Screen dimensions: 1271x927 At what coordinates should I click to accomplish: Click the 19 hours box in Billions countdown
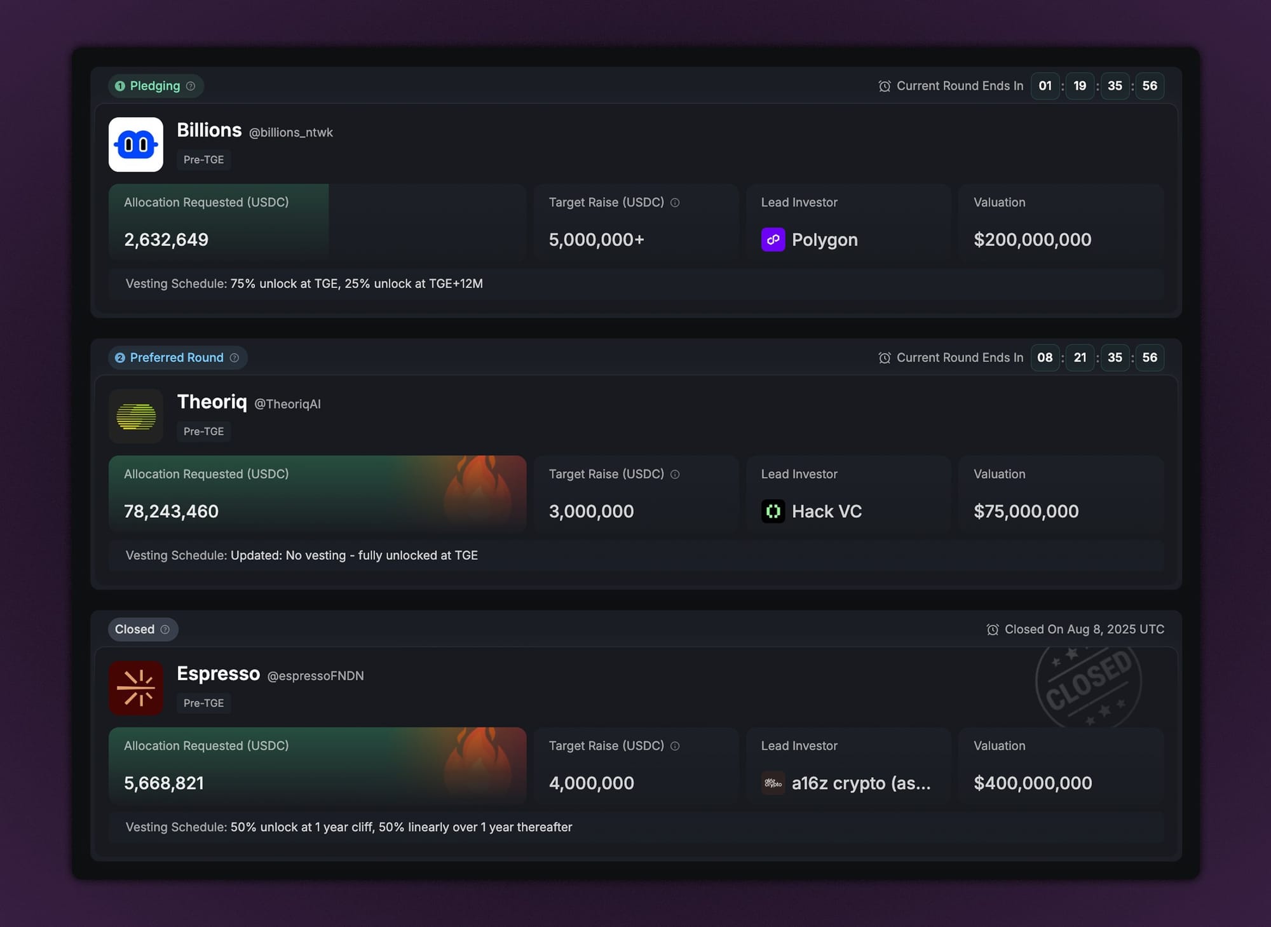tap(1080, 86)
